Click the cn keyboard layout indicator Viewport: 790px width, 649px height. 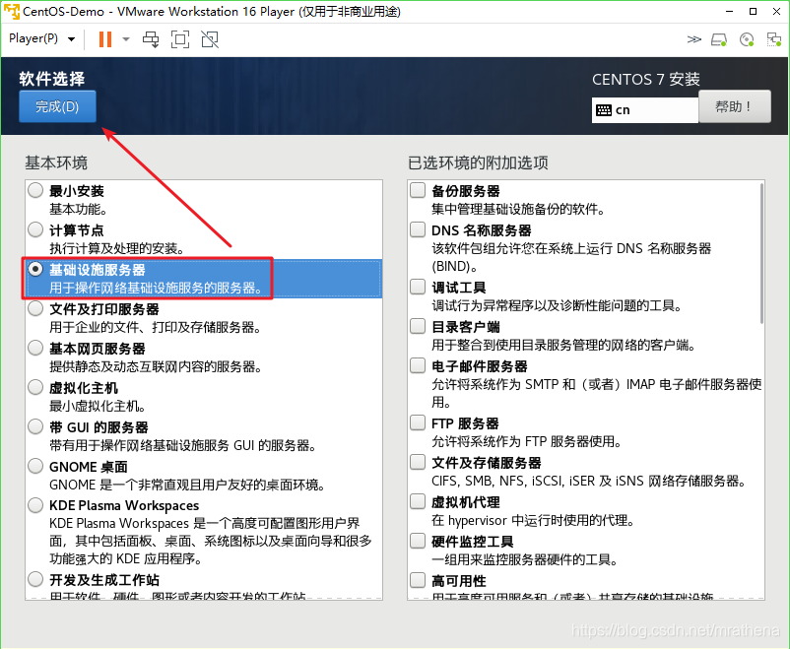click(645, 110)
